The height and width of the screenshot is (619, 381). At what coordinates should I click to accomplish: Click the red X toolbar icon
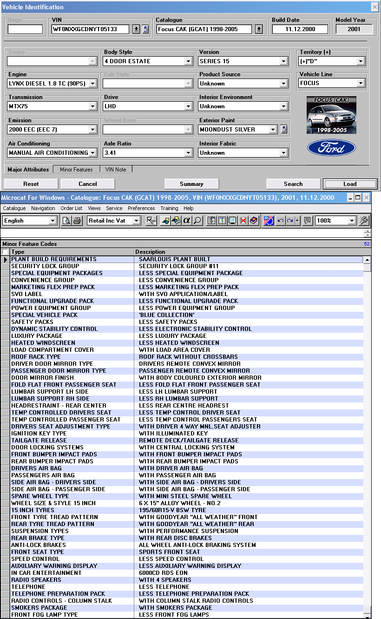pyautogui.click(x=243, y=221)
